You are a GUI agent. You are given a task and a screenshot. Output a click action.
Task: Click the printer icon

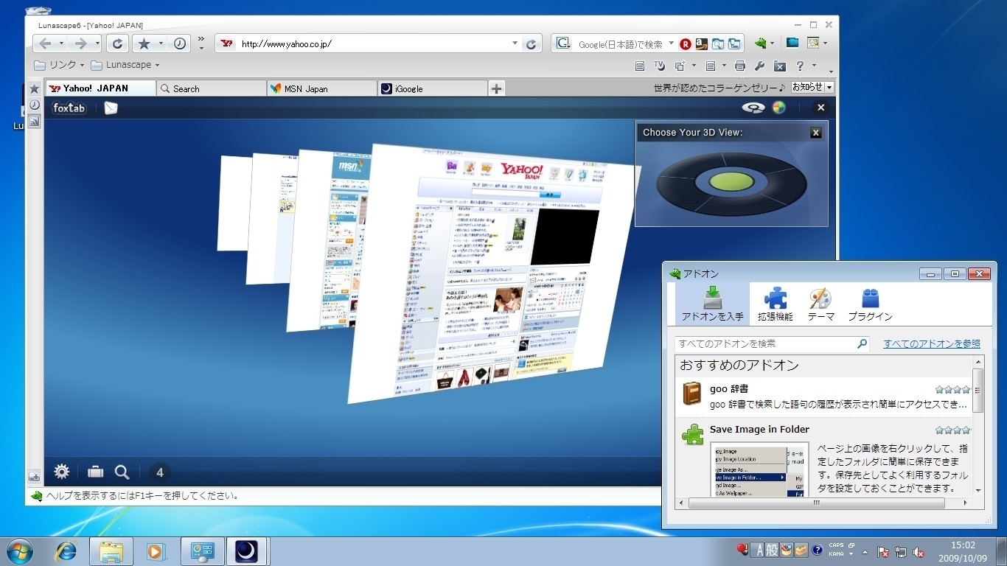[x=740, y=66]
